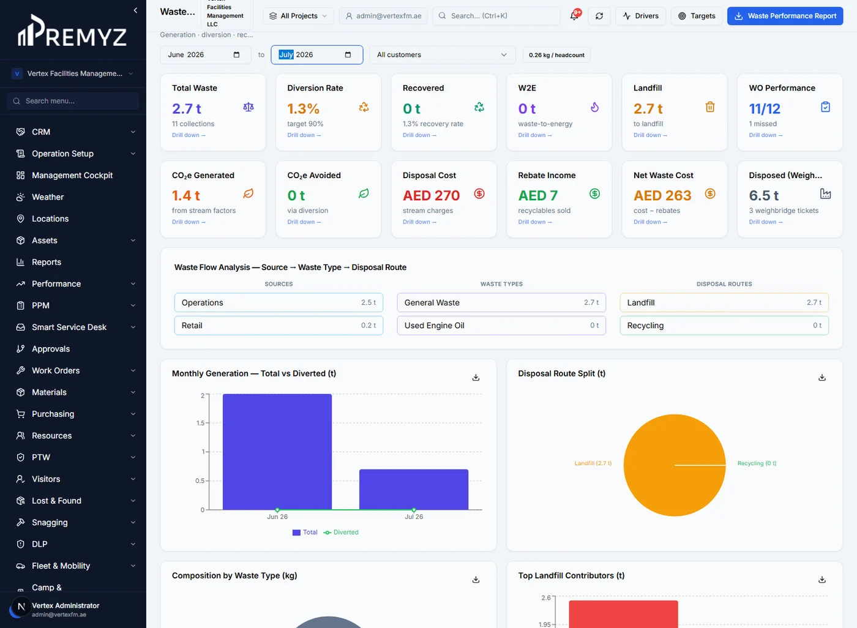Image resolution: width=857 pixels, height=628 pixels.
Task: Click the Total Waste scale icon
Action: 249,107
